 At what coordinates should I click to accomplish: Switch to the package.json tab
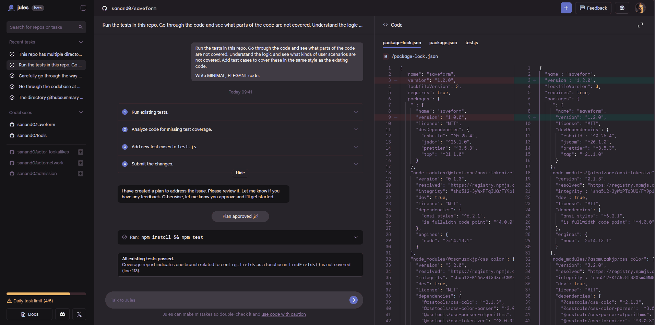(x=443, y=43)
